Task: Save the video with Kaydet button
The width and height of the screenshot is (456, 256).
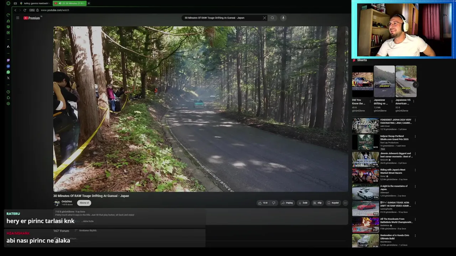Action: click(x=333, y=203)
